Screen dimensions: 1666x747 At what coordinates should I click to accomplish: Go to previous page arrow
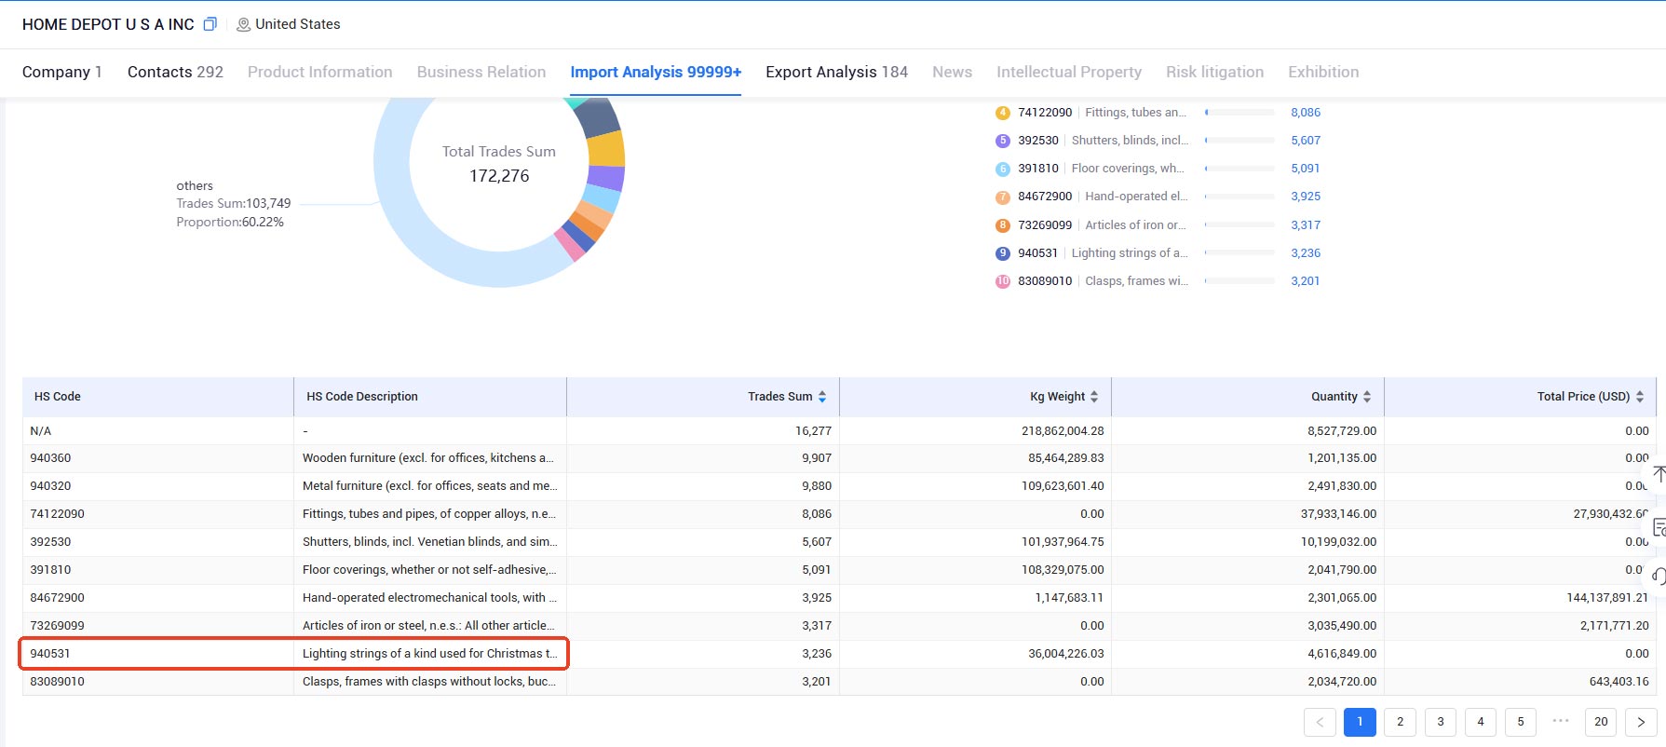tap(1320, 722)
